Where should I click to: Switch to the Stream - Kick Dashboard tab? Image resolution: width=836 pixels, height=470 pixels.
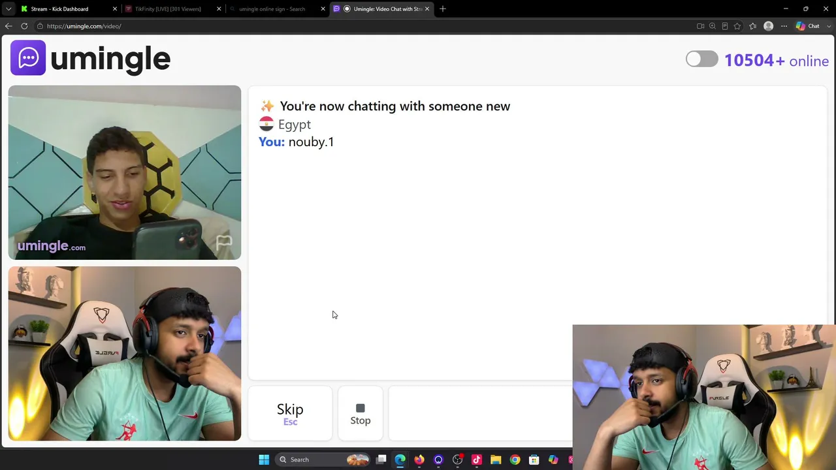[x=69, y=8]
